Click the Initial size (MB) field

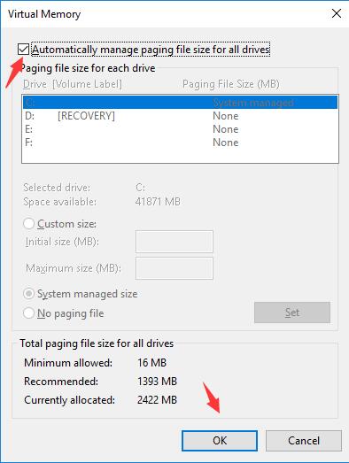click(x=174, y=242)
